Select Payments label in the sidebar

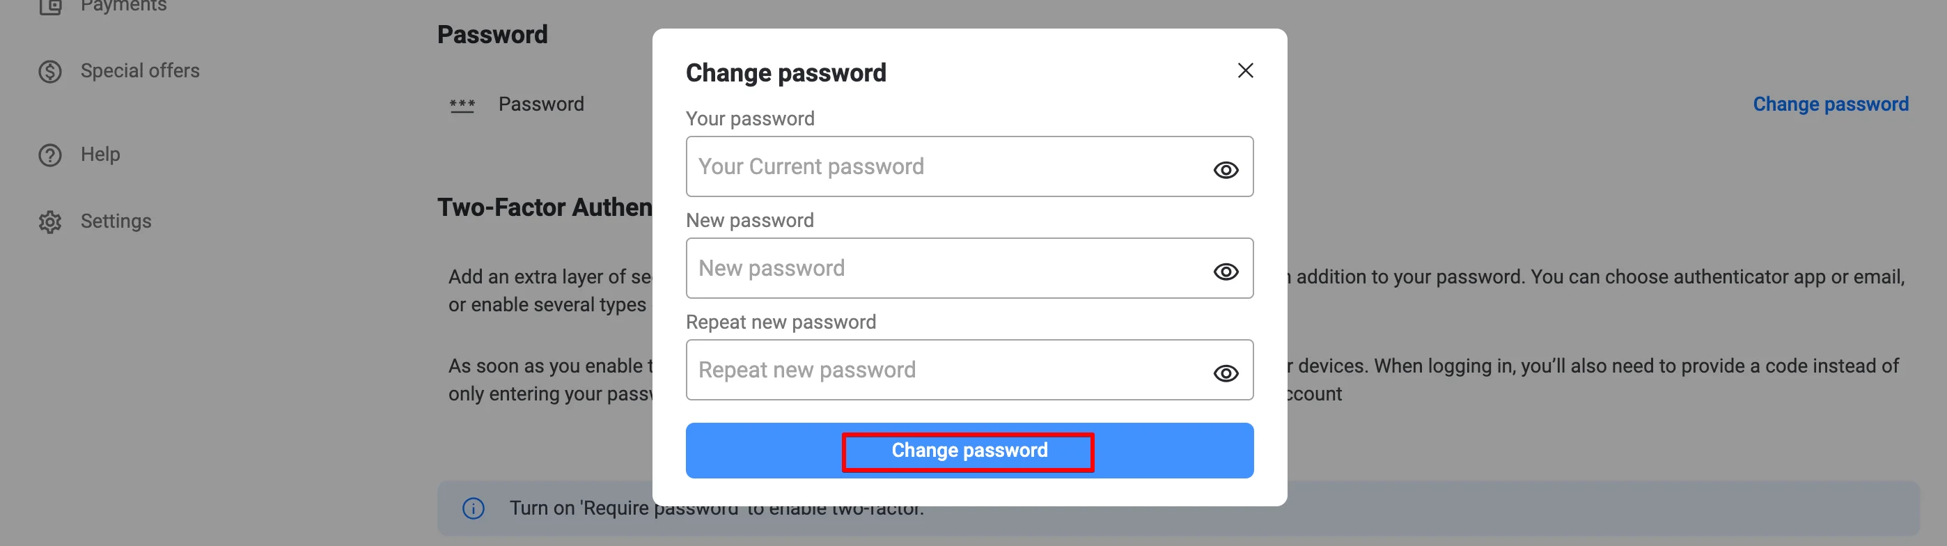[123, 7]
